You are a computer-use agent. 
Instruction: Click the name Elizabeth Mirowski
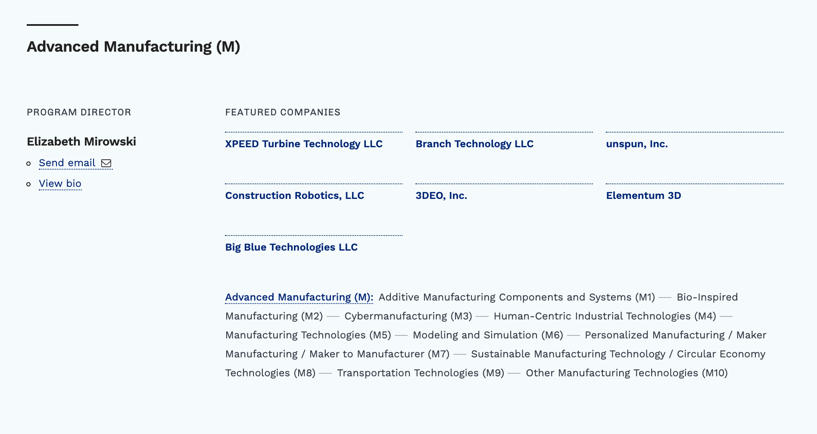pyautogui.click(x=81, y=142)
